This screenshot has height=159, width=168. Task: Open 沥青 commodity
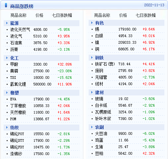pyautogui.click(x=14, y=49)
